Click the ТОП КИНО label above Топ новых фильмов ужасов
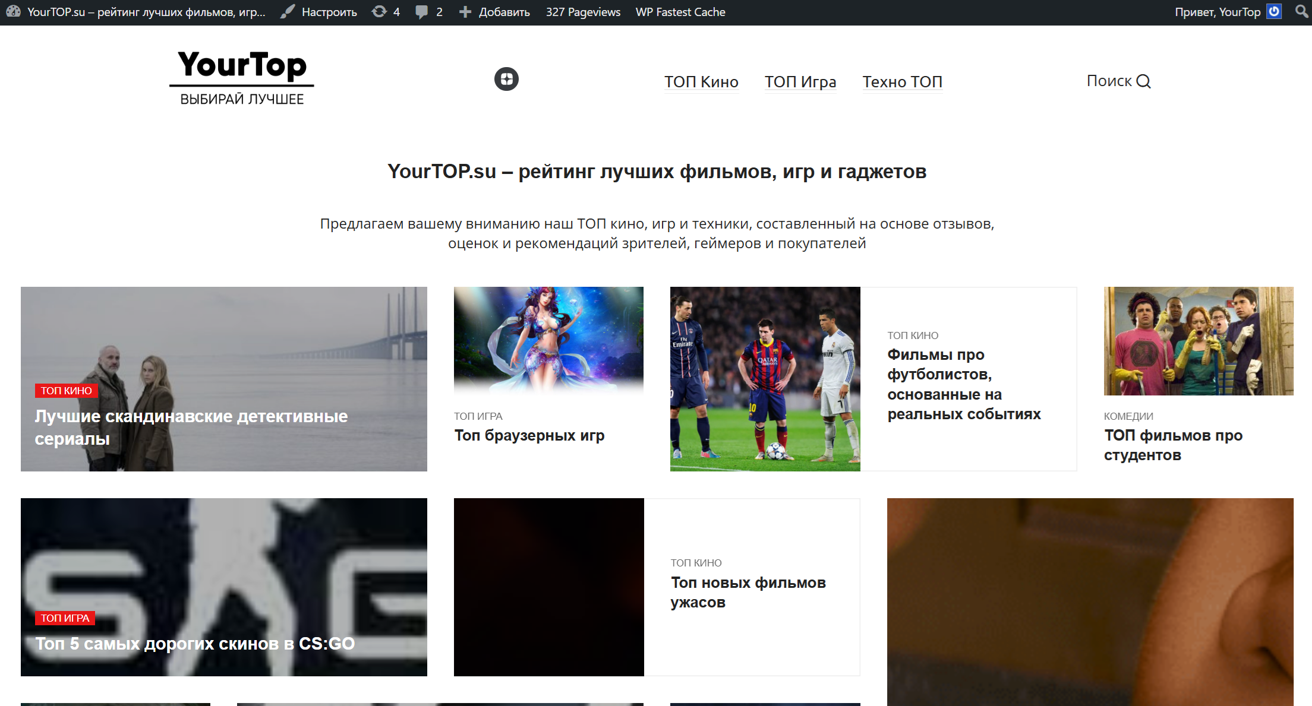Image resolution: width=1312 pixels, height=706 pixels. click(x=696, y=563)
